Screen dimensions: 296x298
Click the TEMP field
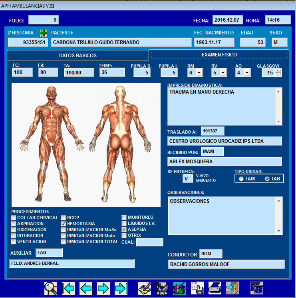(x=112, y=72)
